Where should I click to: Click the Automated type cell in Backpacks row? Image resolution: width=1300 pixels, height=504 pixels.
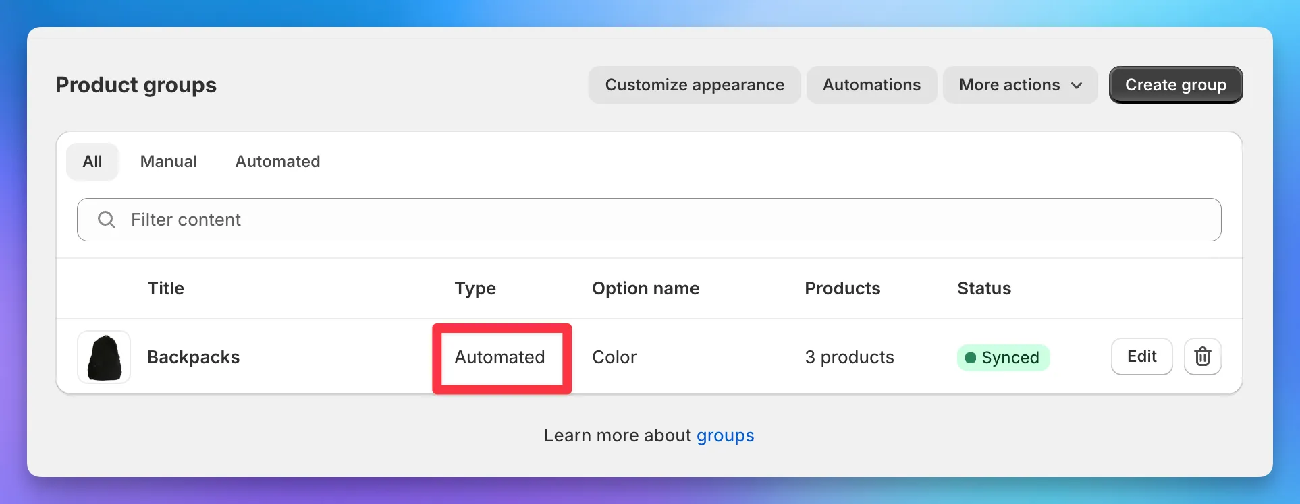[x=499, y=357]
